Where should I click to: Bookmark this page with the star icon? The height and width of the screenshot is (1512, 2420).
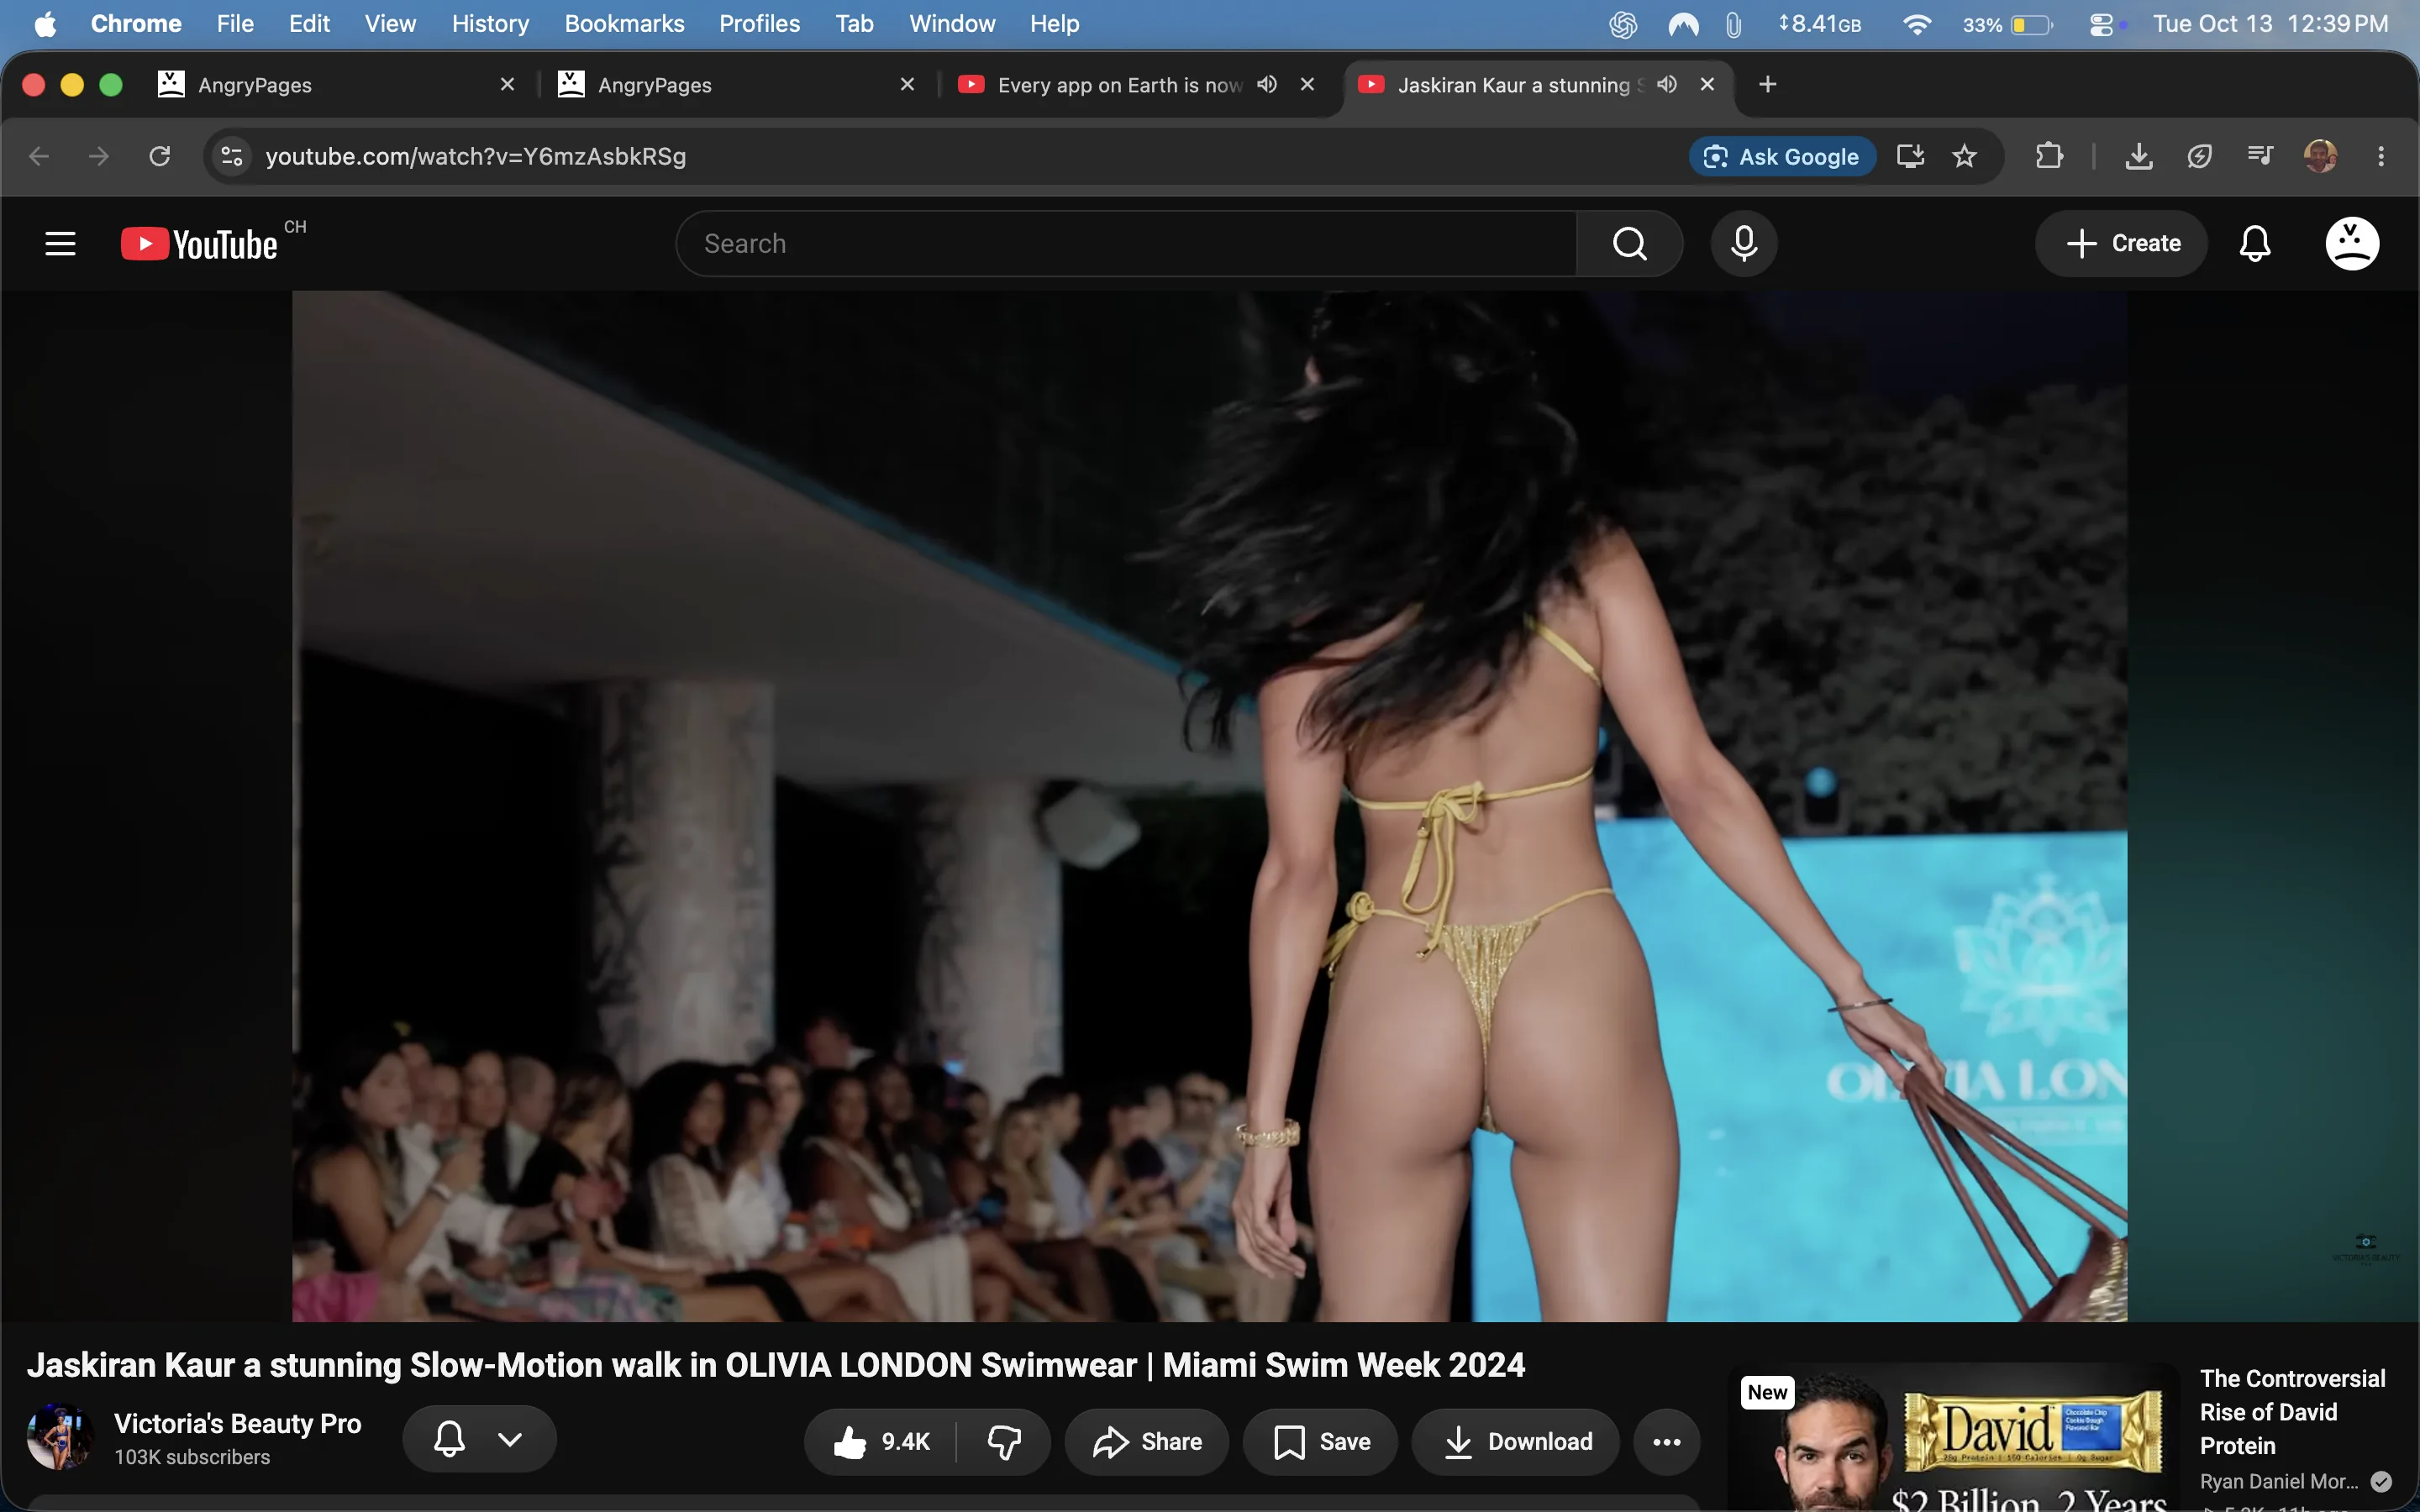(1964, 156)
